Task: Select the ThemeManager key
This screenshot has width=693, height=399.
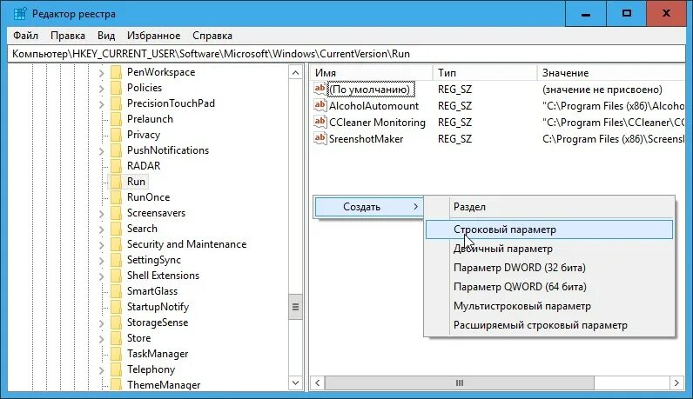Action: coord(164,385)
